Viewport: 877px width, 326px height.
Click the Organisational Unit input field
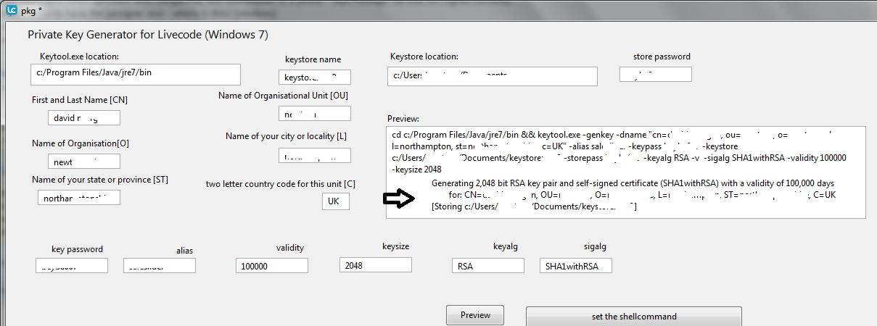coord(314,114)
